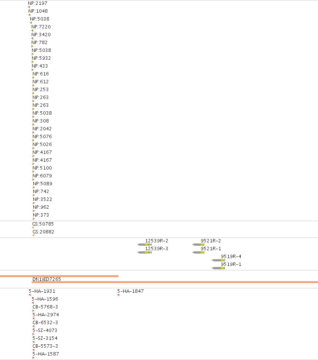Click the insertion arrow under NP:373

pyautogui.click(x=34, y=219)
